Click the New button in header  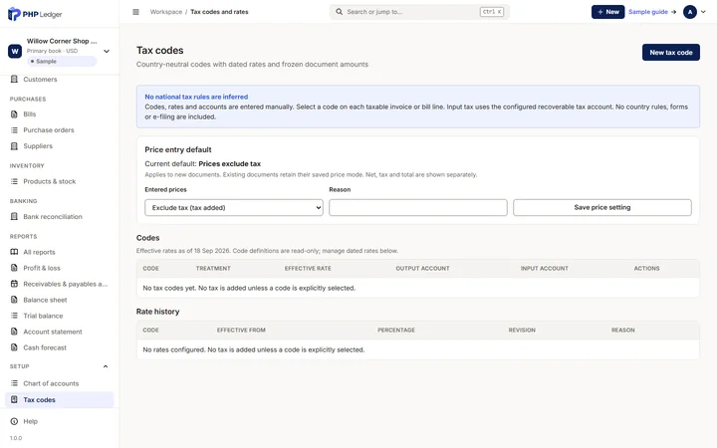point(607,12)
